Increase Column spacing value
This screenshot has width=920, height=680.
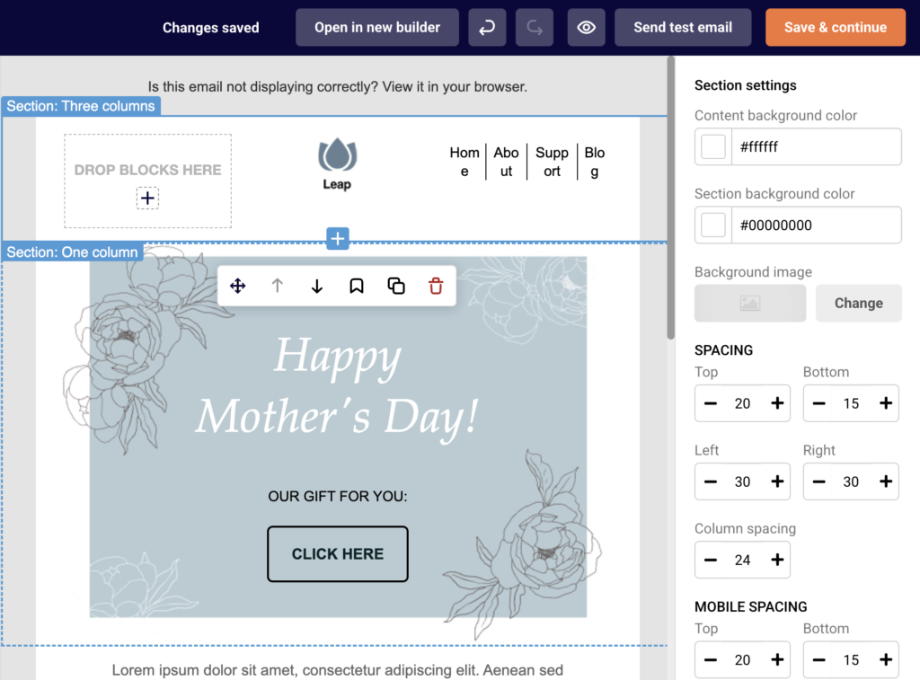[777, 560]
